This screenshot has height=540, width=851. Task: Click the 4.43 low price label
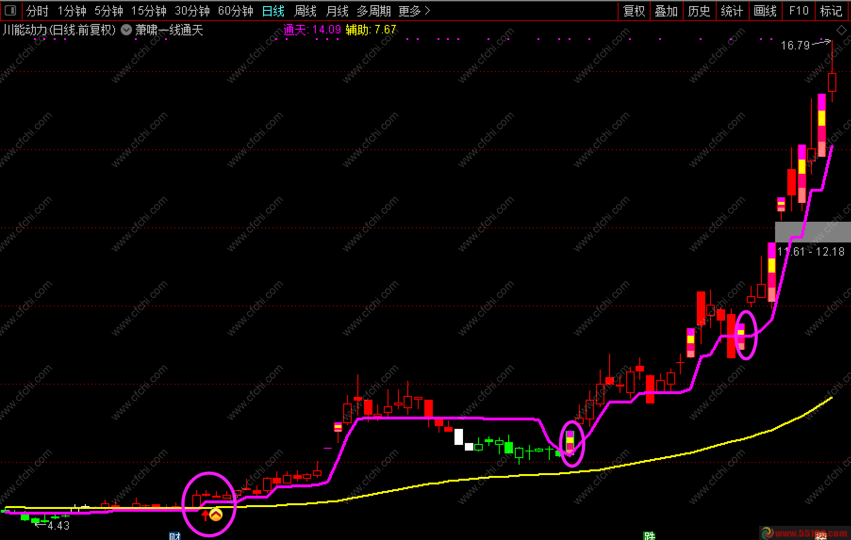coord(58,526)
